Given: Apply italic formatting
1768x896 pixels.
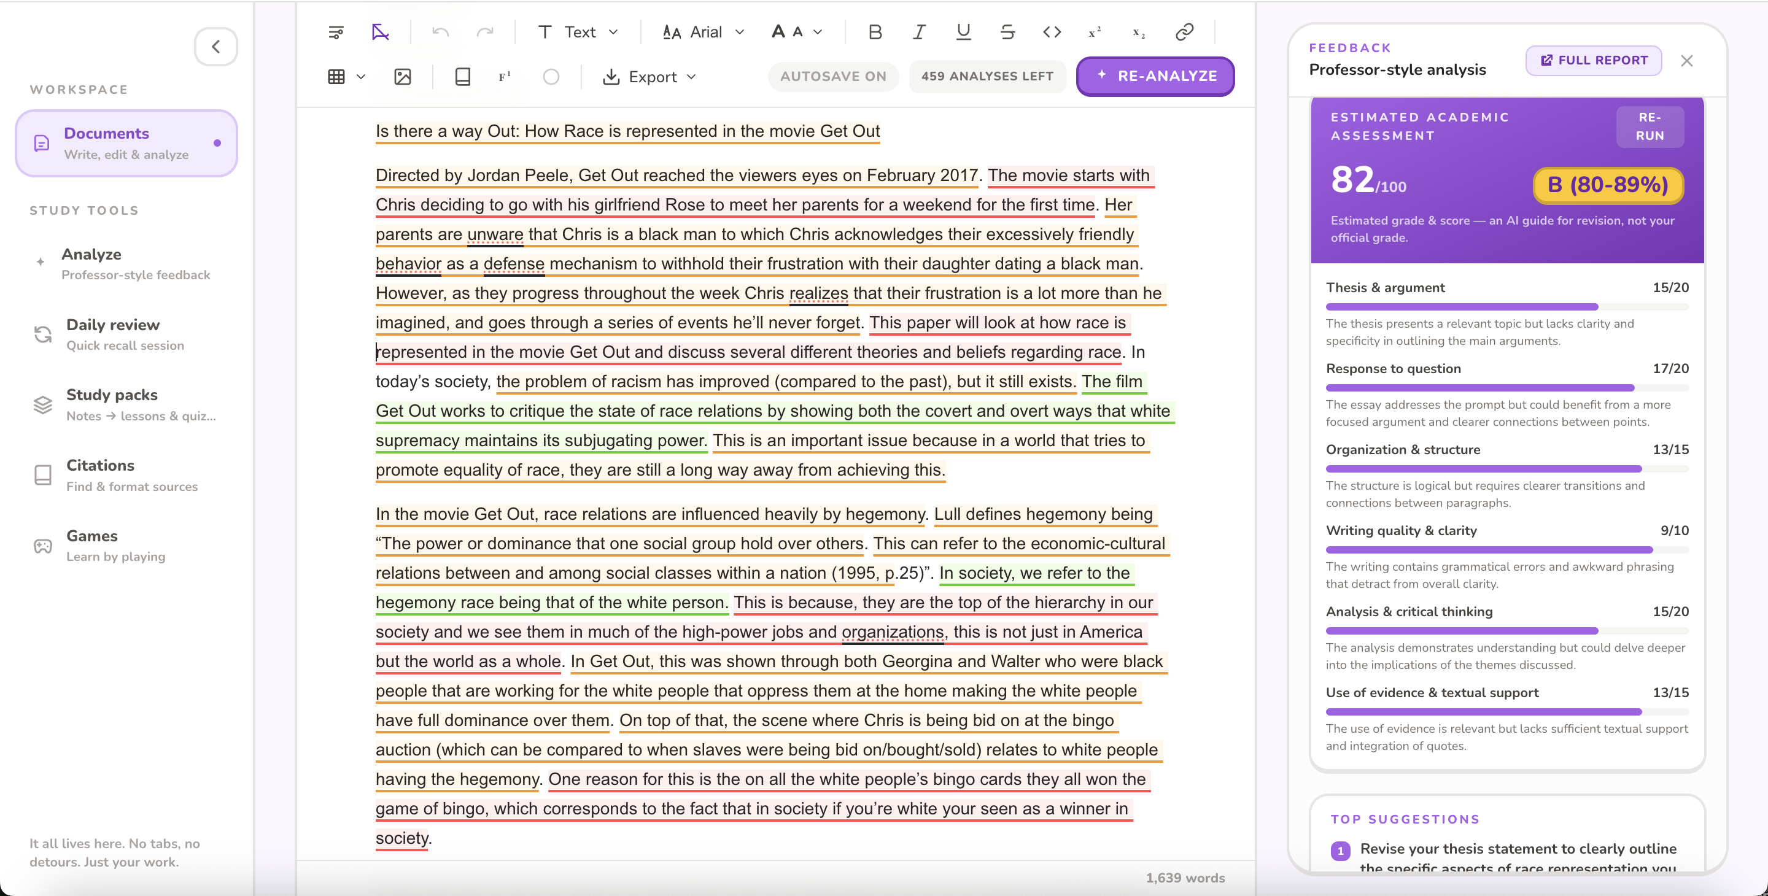Looking at the screenshot, I should (919, 33).
